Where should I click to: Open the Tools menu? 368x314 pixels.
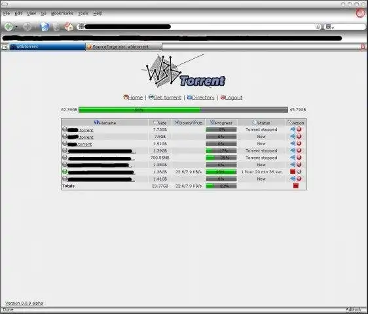pos(83,13)
